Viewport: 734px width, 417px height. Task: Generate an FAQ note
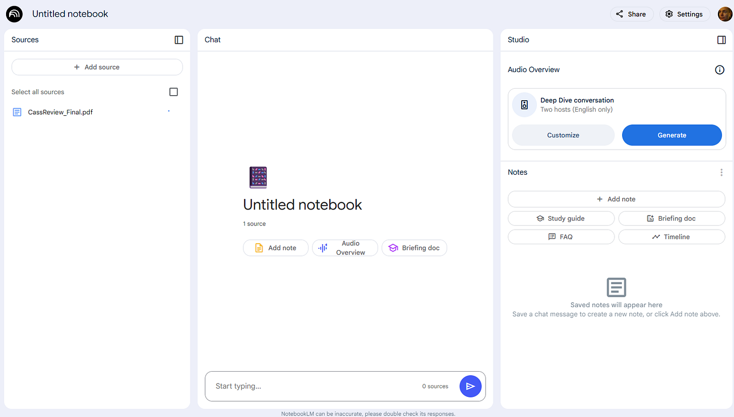click(x=561, y=237)
